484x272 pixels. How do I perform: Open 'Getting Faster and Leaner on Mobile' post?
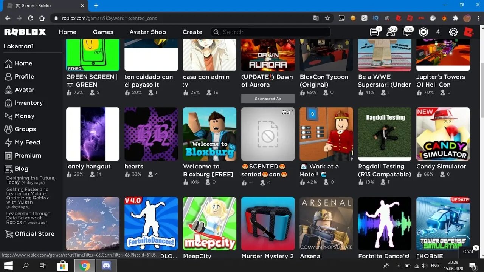click(x=28, y=198)
